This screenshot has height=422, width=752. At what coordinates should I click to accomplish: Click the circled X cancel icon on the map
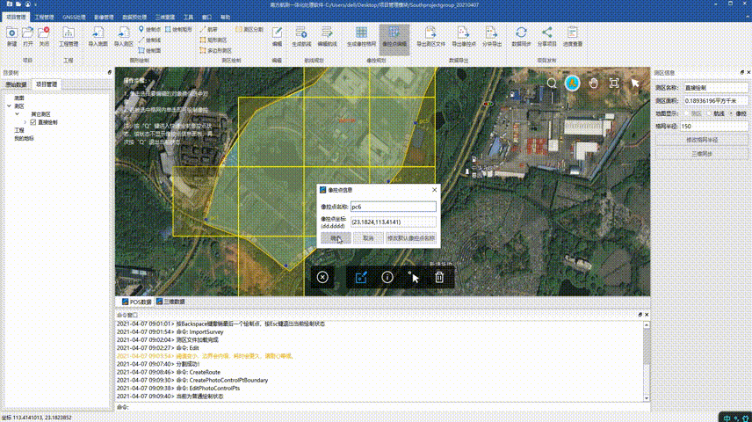(x=322, y=277)
